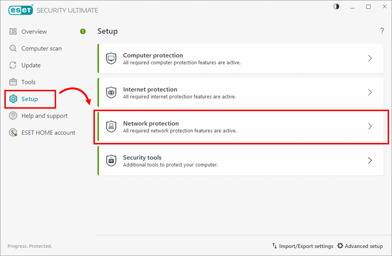Viewport: 392px width, 256px height.
Task: Expand Internet protection with its chevron
Action: coord(370,92)
